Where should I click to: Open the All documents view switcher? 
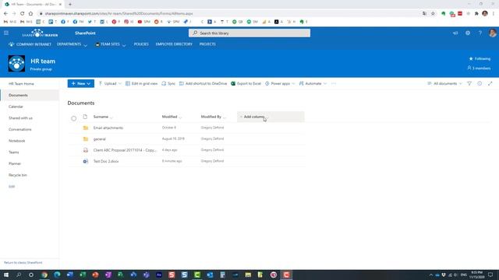444,83
